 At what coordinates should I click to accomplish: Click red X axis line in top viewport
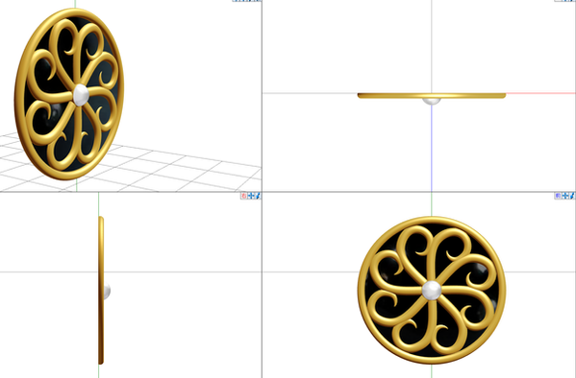pos(540,93)
